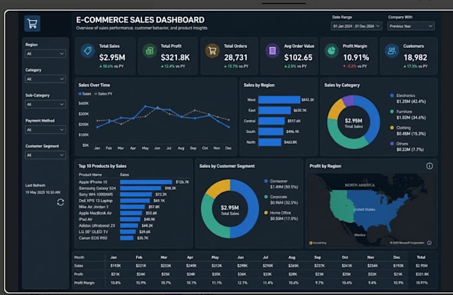This screenshot has height=295, width=453.
Task: Click the Profit Margin value 10.91%
Action: click(356, 57)
